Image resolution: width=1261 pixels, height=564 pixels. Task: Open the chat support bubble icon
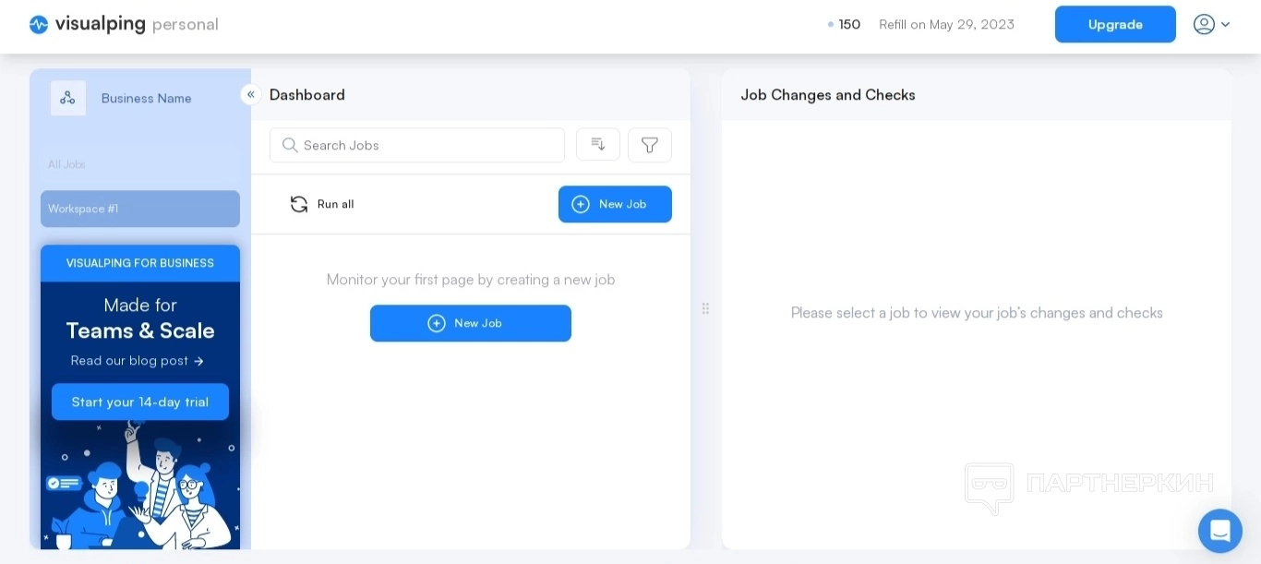click(1219, 531)
